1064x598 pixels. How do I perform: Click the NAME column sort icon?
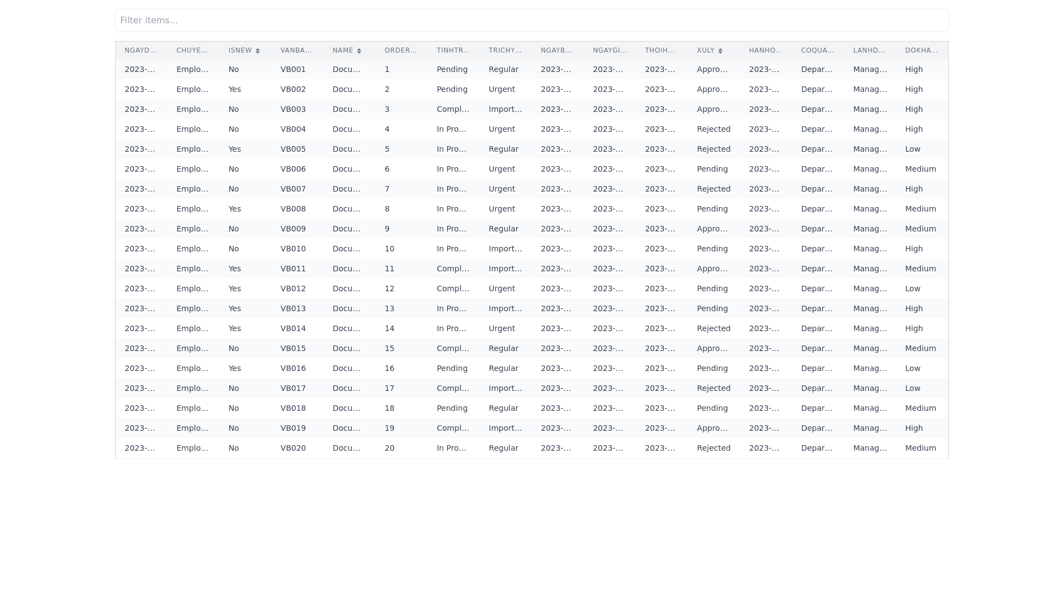pyautogui.click(x=359, y=51)
